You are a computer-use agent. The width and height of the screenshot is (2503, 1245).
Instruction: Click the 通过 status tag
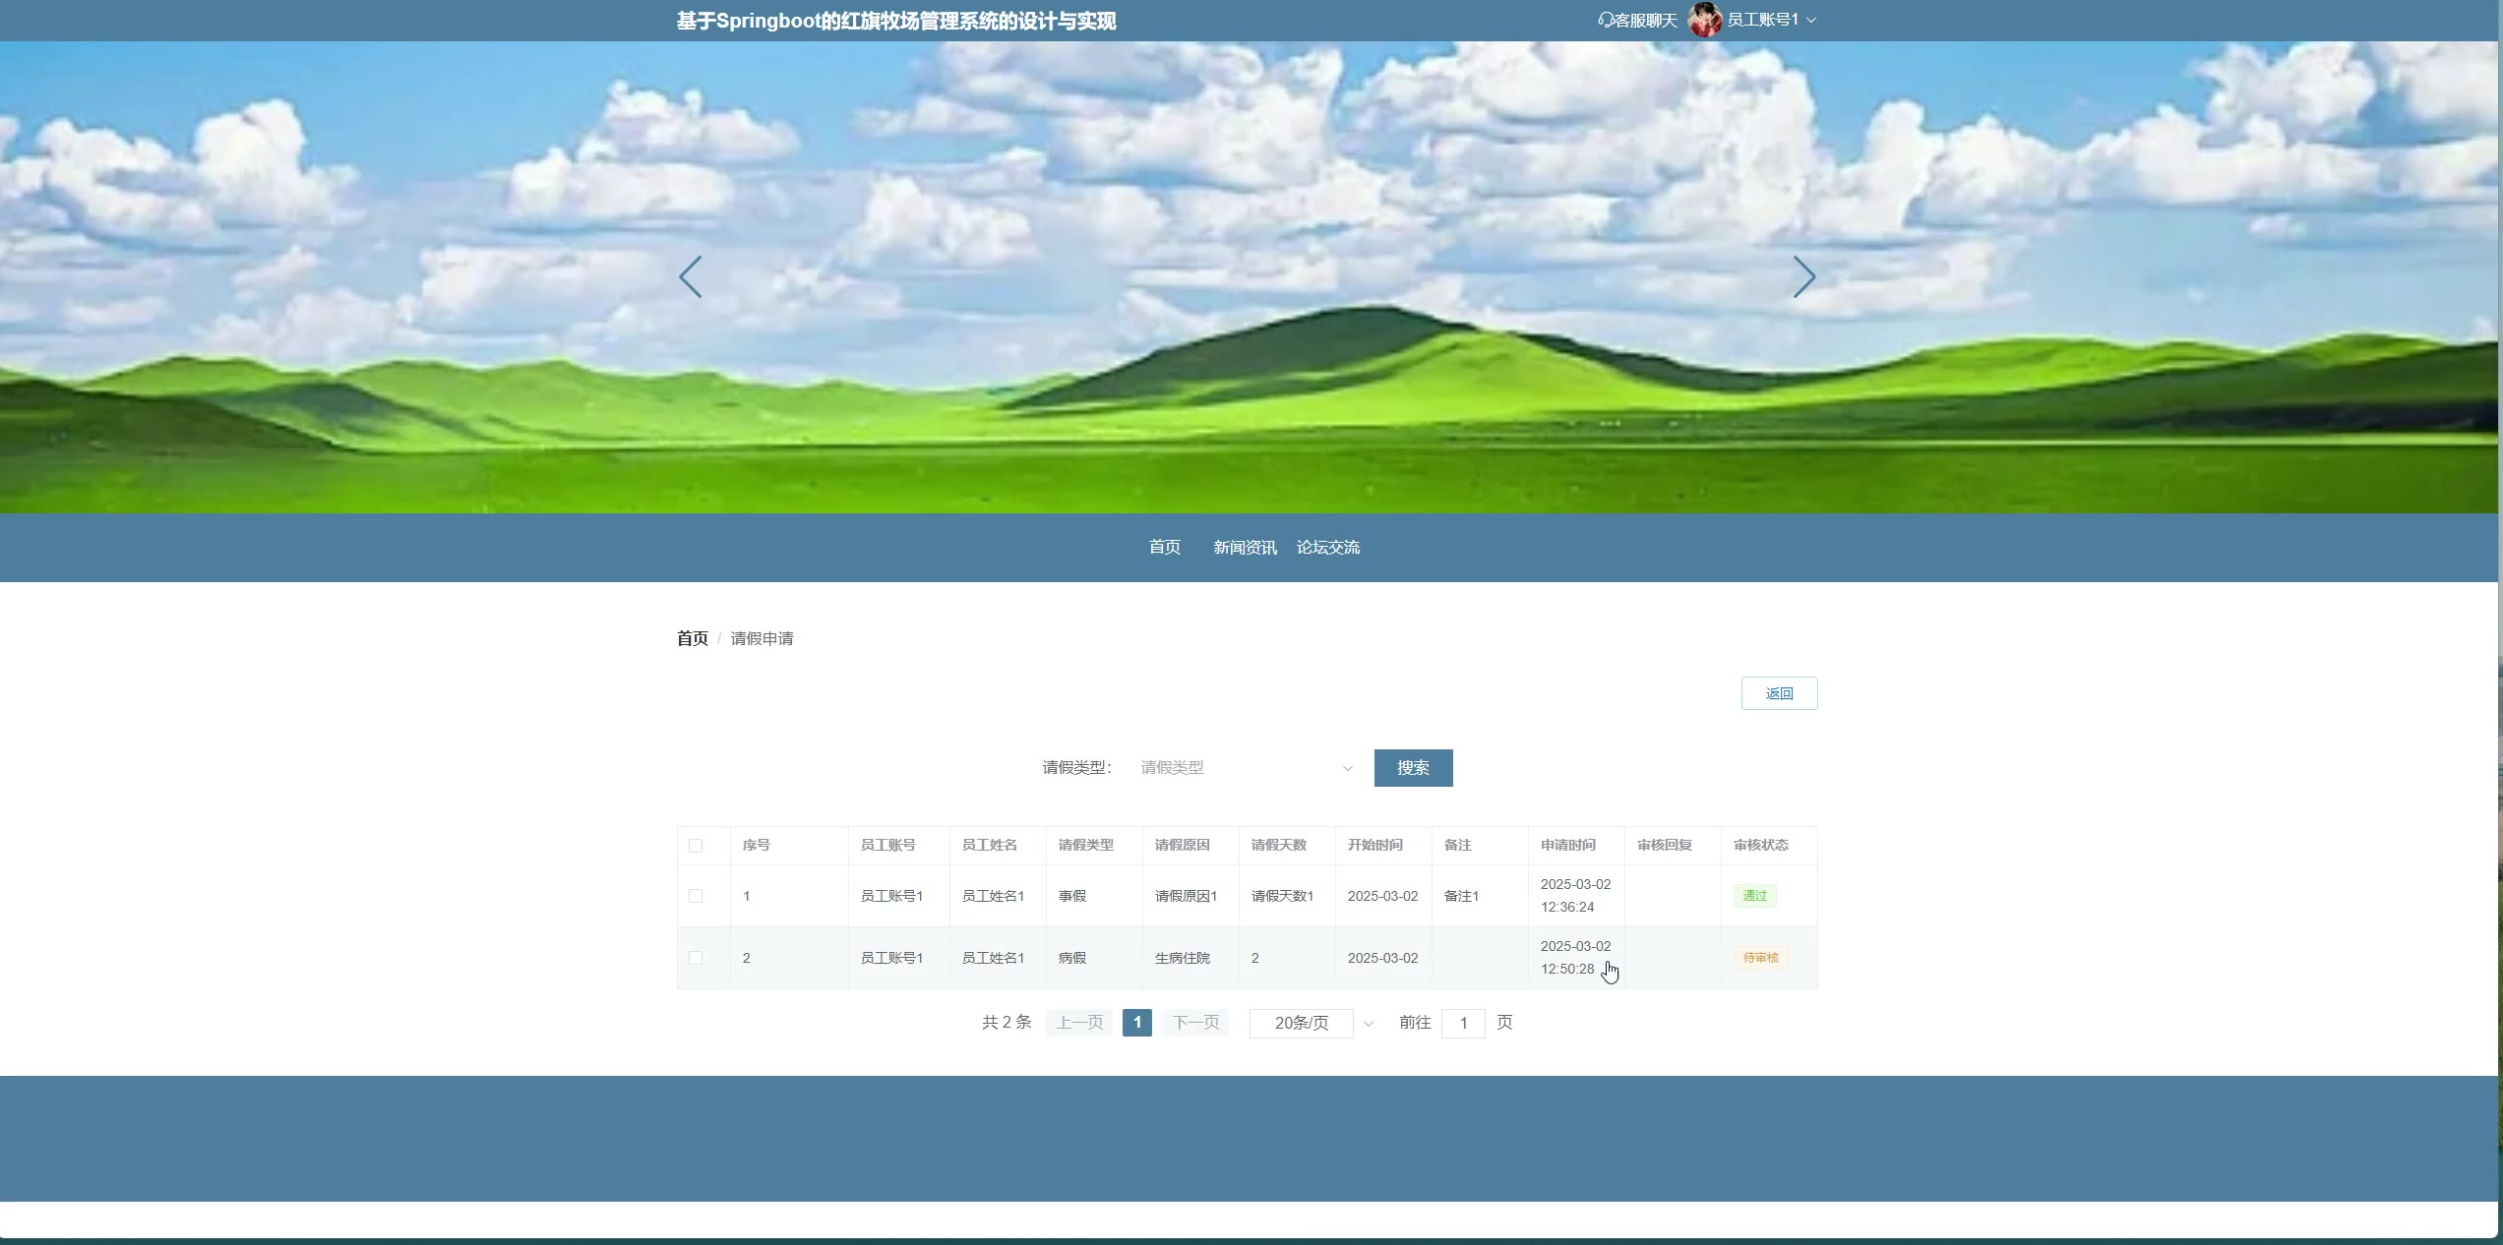1754,896
